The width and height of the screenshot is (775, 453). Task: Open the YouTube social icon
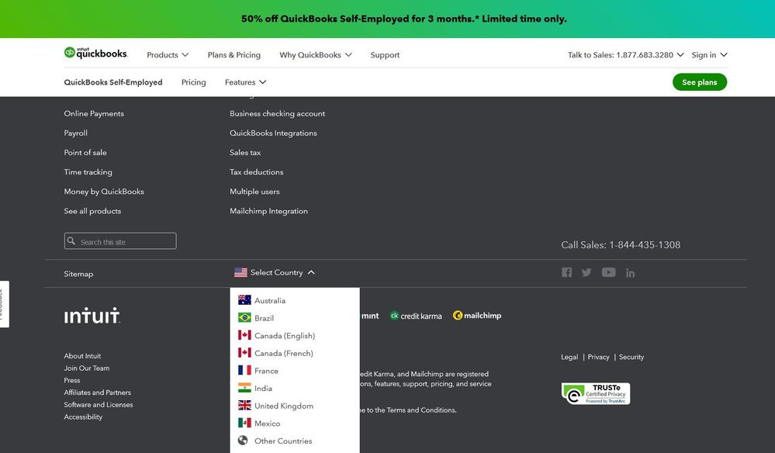[608, 272]
